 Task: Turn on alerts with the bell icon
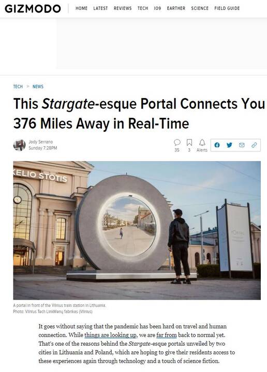tap(202, 143)
